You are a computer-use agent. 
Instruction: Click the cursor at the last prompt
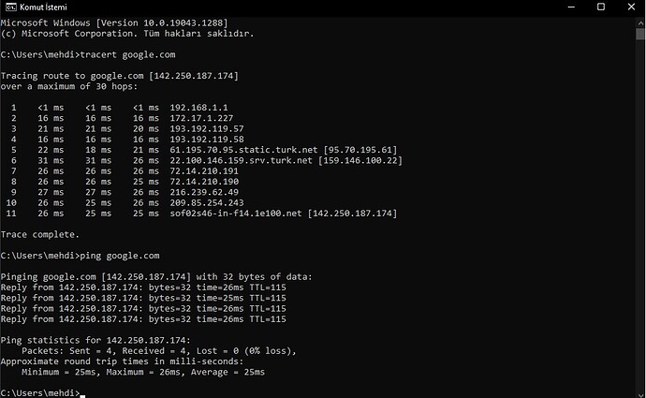coord(82,395)
